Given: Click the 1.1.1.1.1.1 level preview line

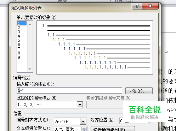Looking at the screenshot, I should coord(109,53).
